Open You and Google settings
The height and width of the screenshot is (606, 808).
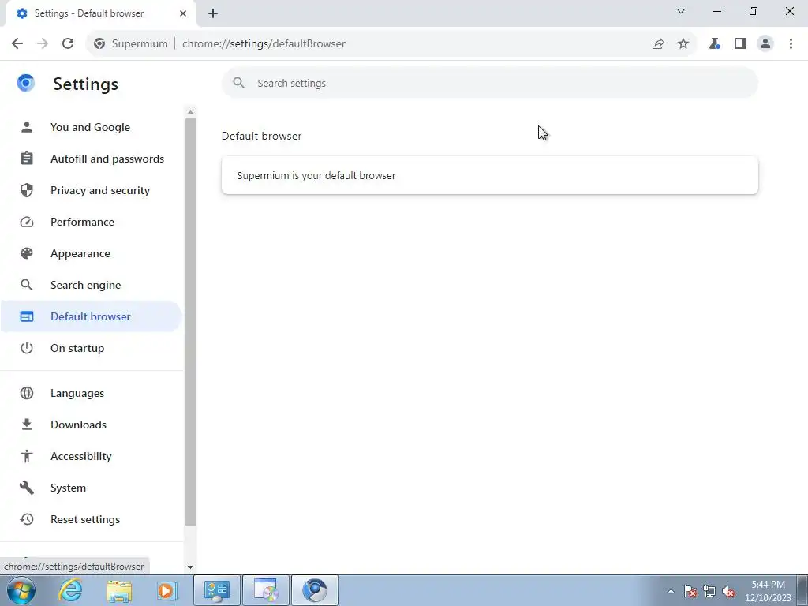[x=91, y=127]
